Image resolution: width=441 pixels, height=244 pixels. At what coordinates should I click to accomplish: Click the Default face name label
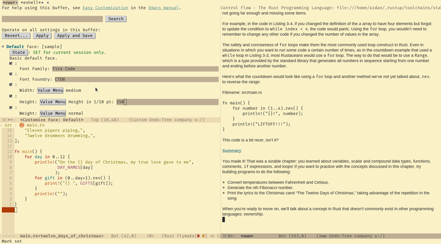pyautogui.click(x=15, y=46)
